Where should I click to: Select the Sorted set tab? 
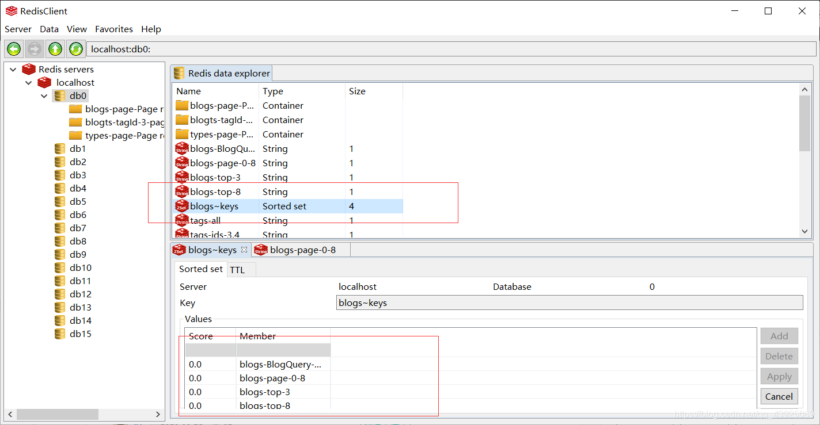click(x=200, y=269)
